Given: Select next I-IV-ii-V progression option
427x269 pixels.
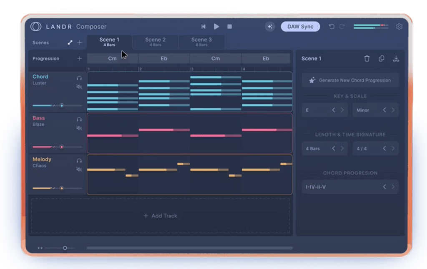Looking at the screenshot, I should point(393,187).
